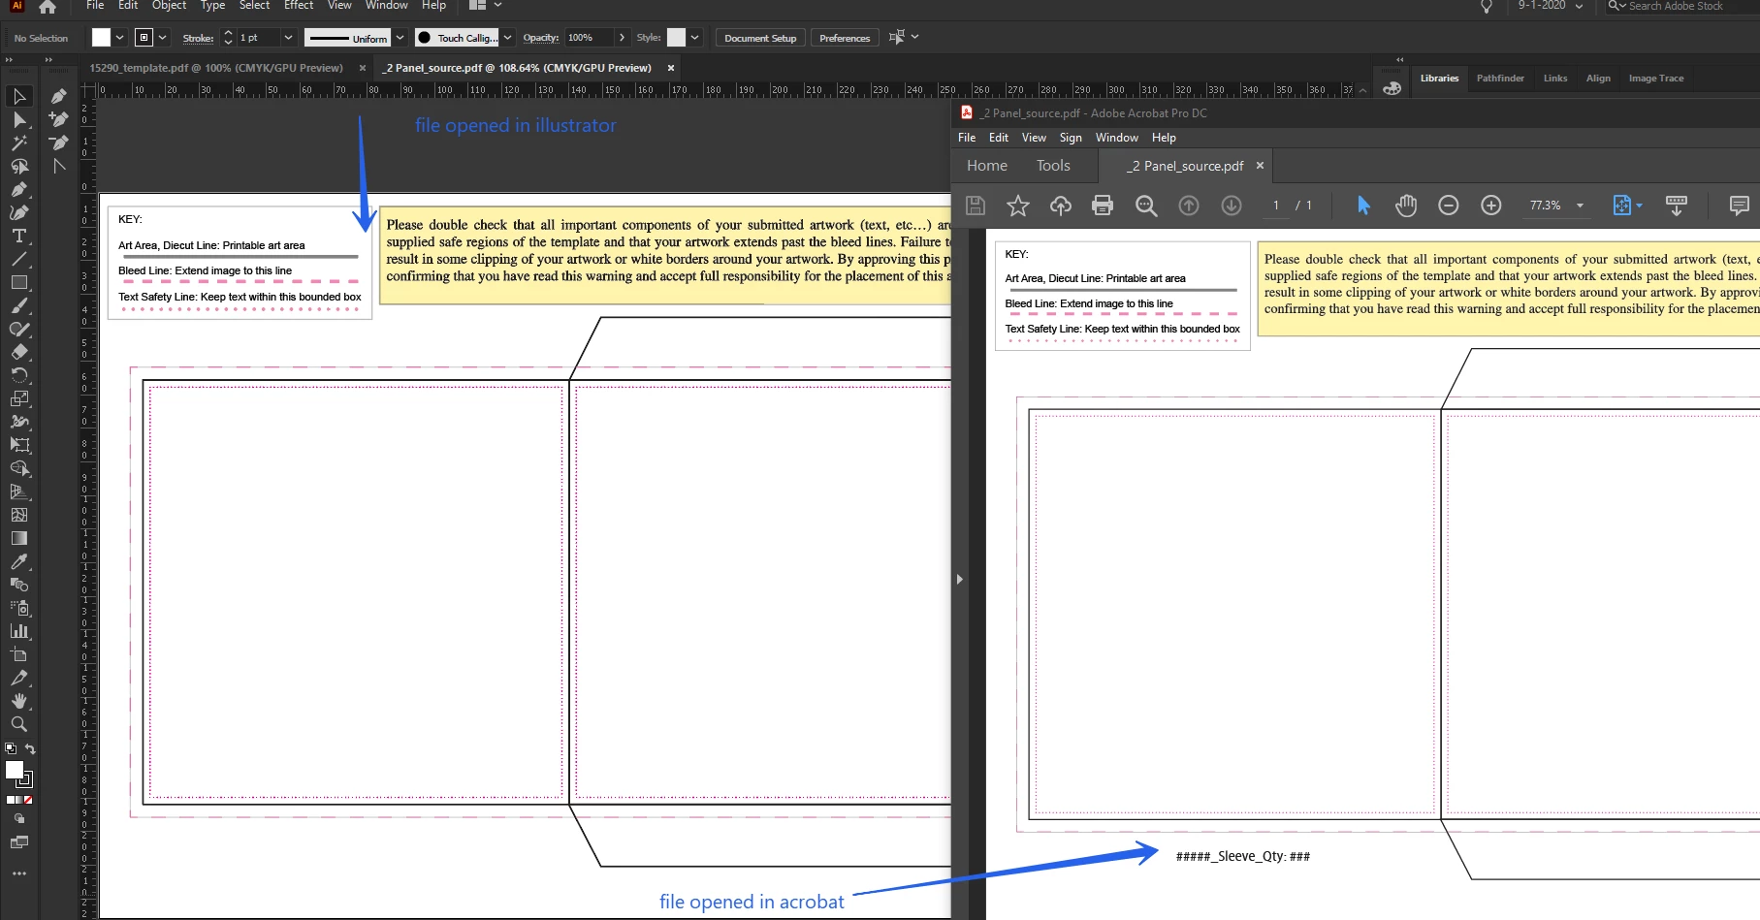Screen dimensions: 1760x920
Task: Open the Illustrator Object menu
Action: tap(169, 6)
